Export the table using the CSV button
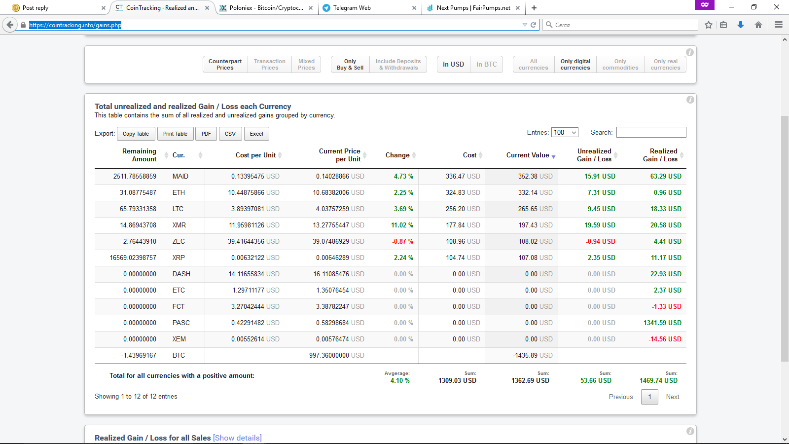 click(x=230, y=134)
